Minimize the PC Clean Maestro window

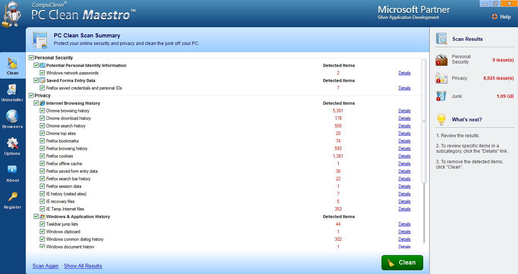pos(485,4)
